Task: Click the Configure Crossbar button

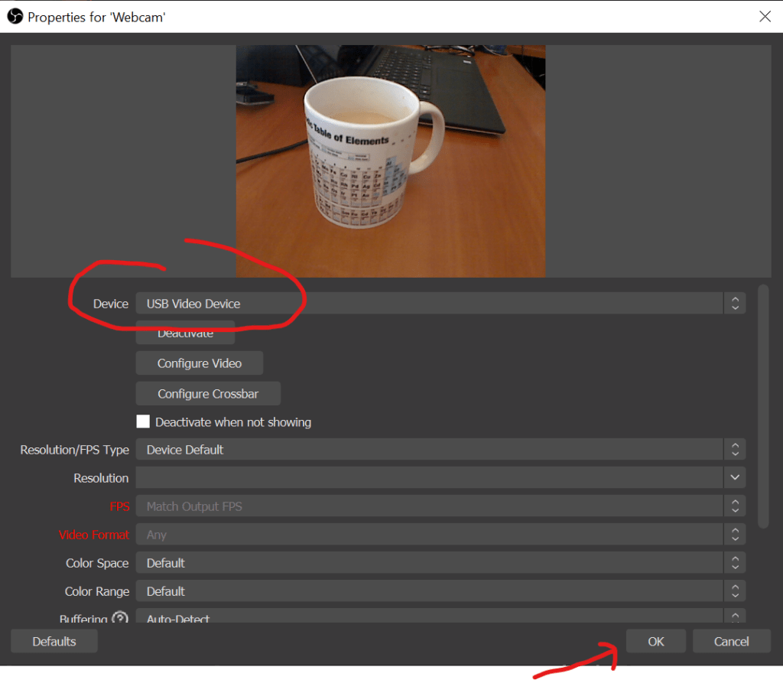Action: 208,394
